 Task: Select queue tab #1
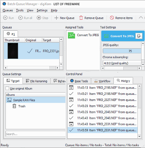(x=11, y=34)
